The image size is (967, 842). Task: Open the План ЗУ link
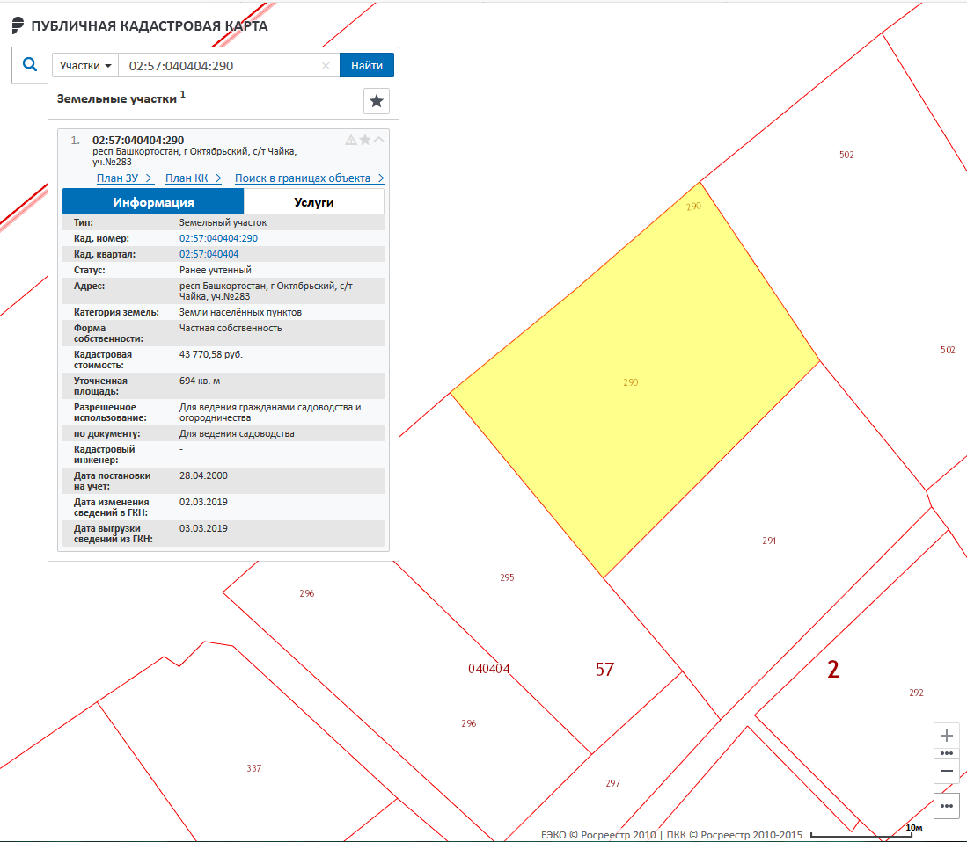click(x=125, y=178)
